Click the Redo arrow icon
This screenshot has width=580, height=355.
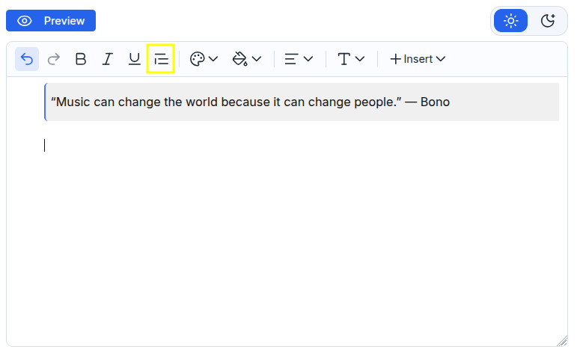click(x=54, y=59)
